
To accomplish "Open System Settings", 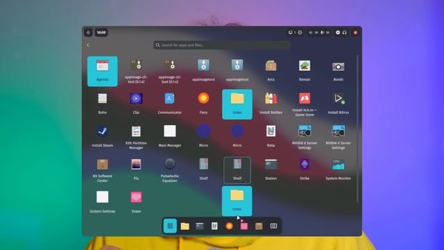I will 102,203.
